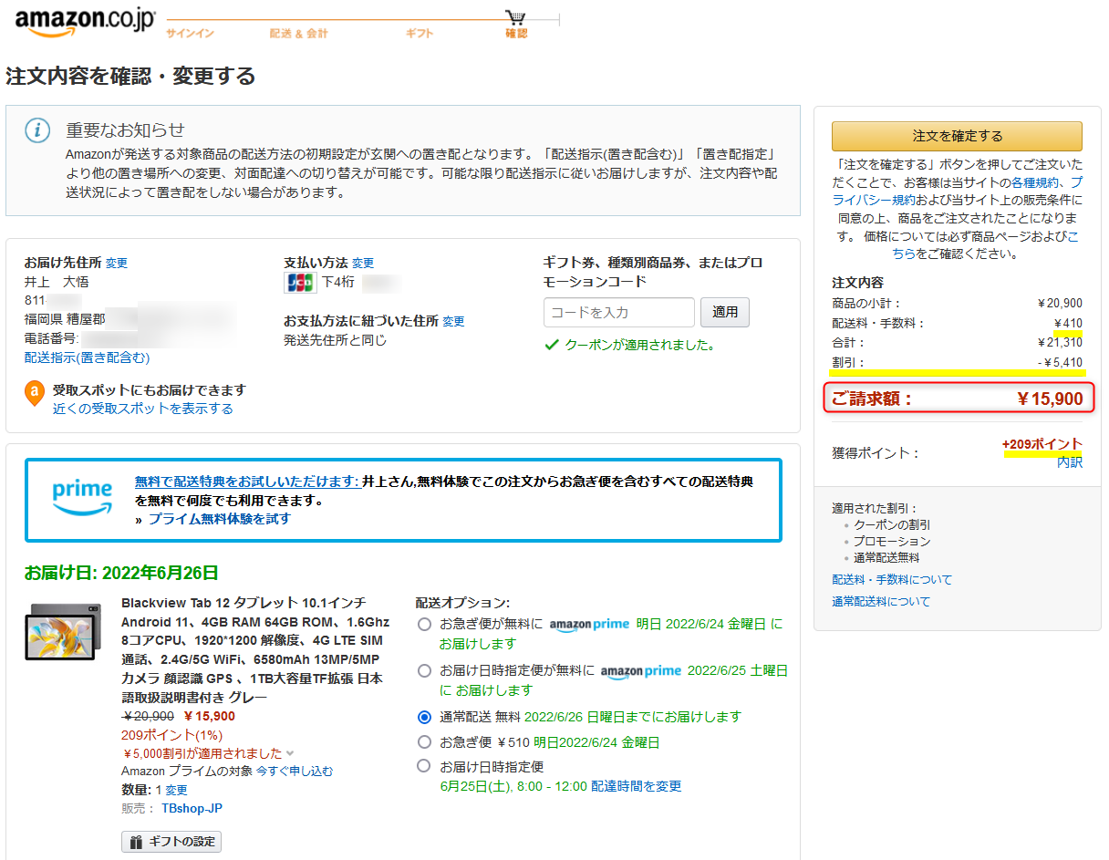Click the prime logo in the blue banner
The width and height of the screenshot is (1109, 860).
point(82,497)
